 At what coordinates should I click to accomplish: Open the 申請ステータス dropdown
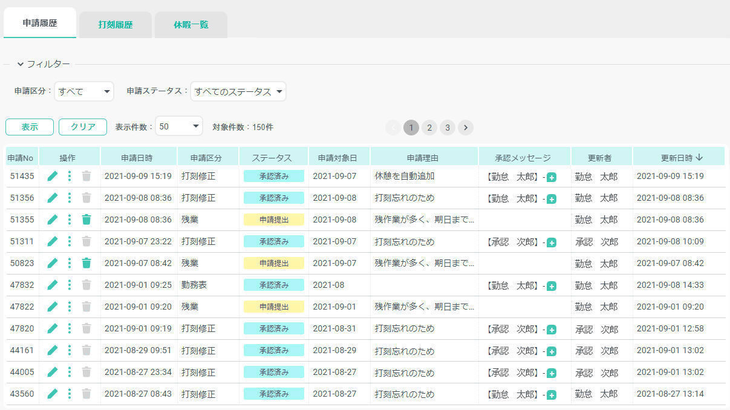point(237,91)
